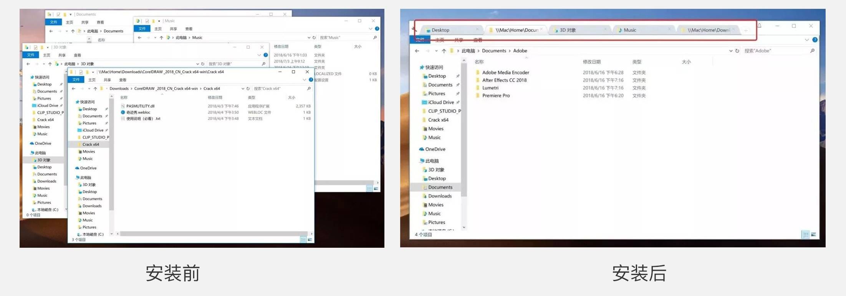This screenshot has height=296, width=846.
Task: Open After Effects CC 2018 folder
Action: (x=504, y=80)
